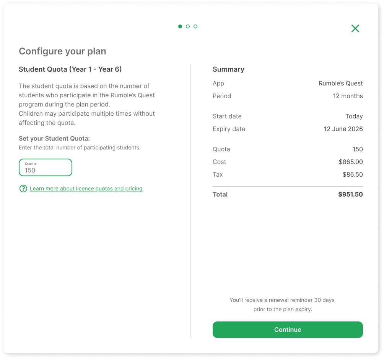Click the Tax value $86.50

(x=353, y=174)
